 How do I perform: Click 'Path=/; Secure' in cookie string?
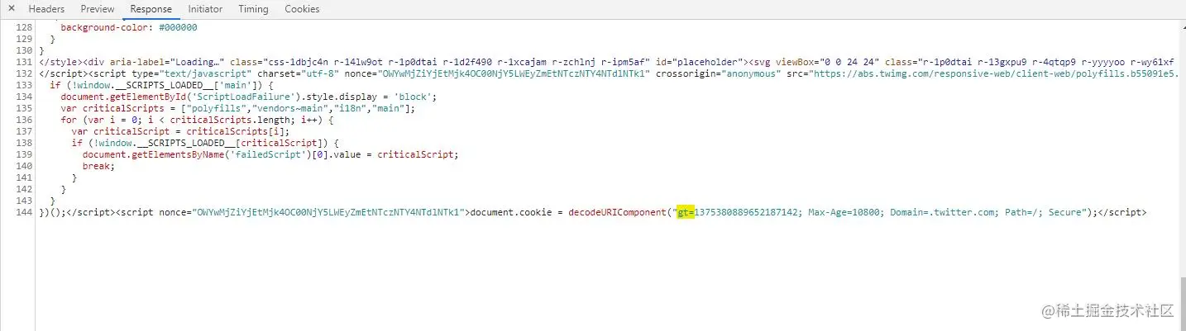point(1043,212)
